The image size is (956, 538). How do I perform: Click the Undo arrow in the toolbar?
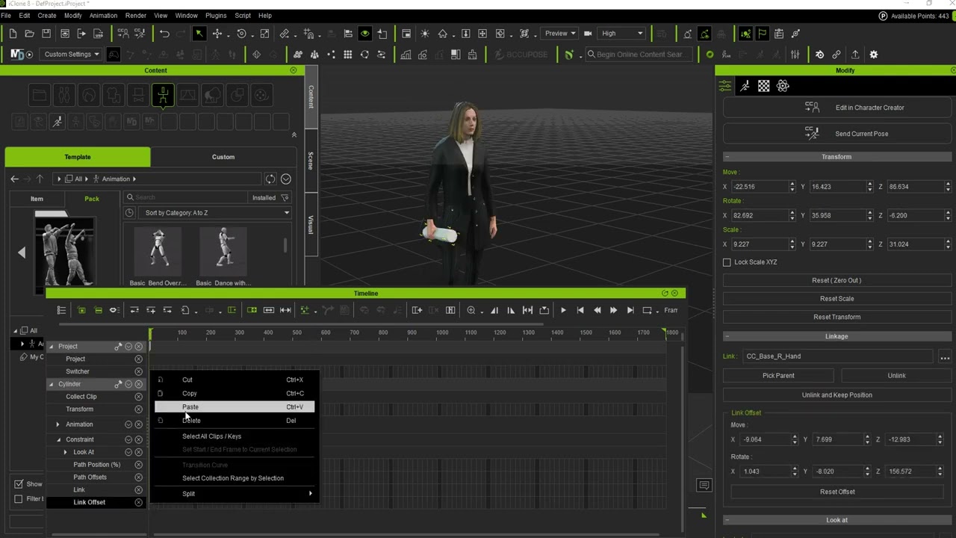[x=164, y=34]
